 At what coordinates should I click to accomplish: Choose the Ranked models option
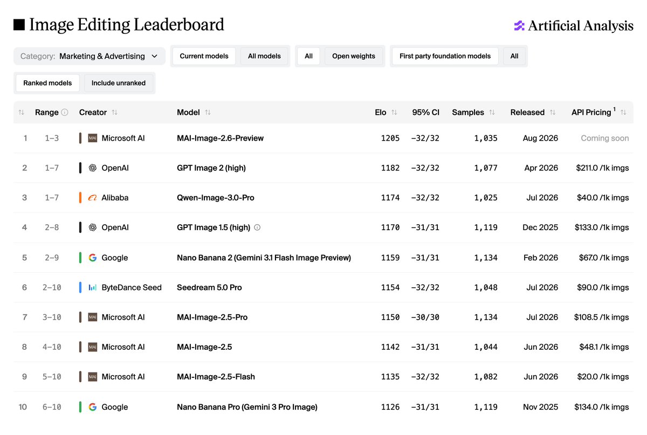(47, 83)
